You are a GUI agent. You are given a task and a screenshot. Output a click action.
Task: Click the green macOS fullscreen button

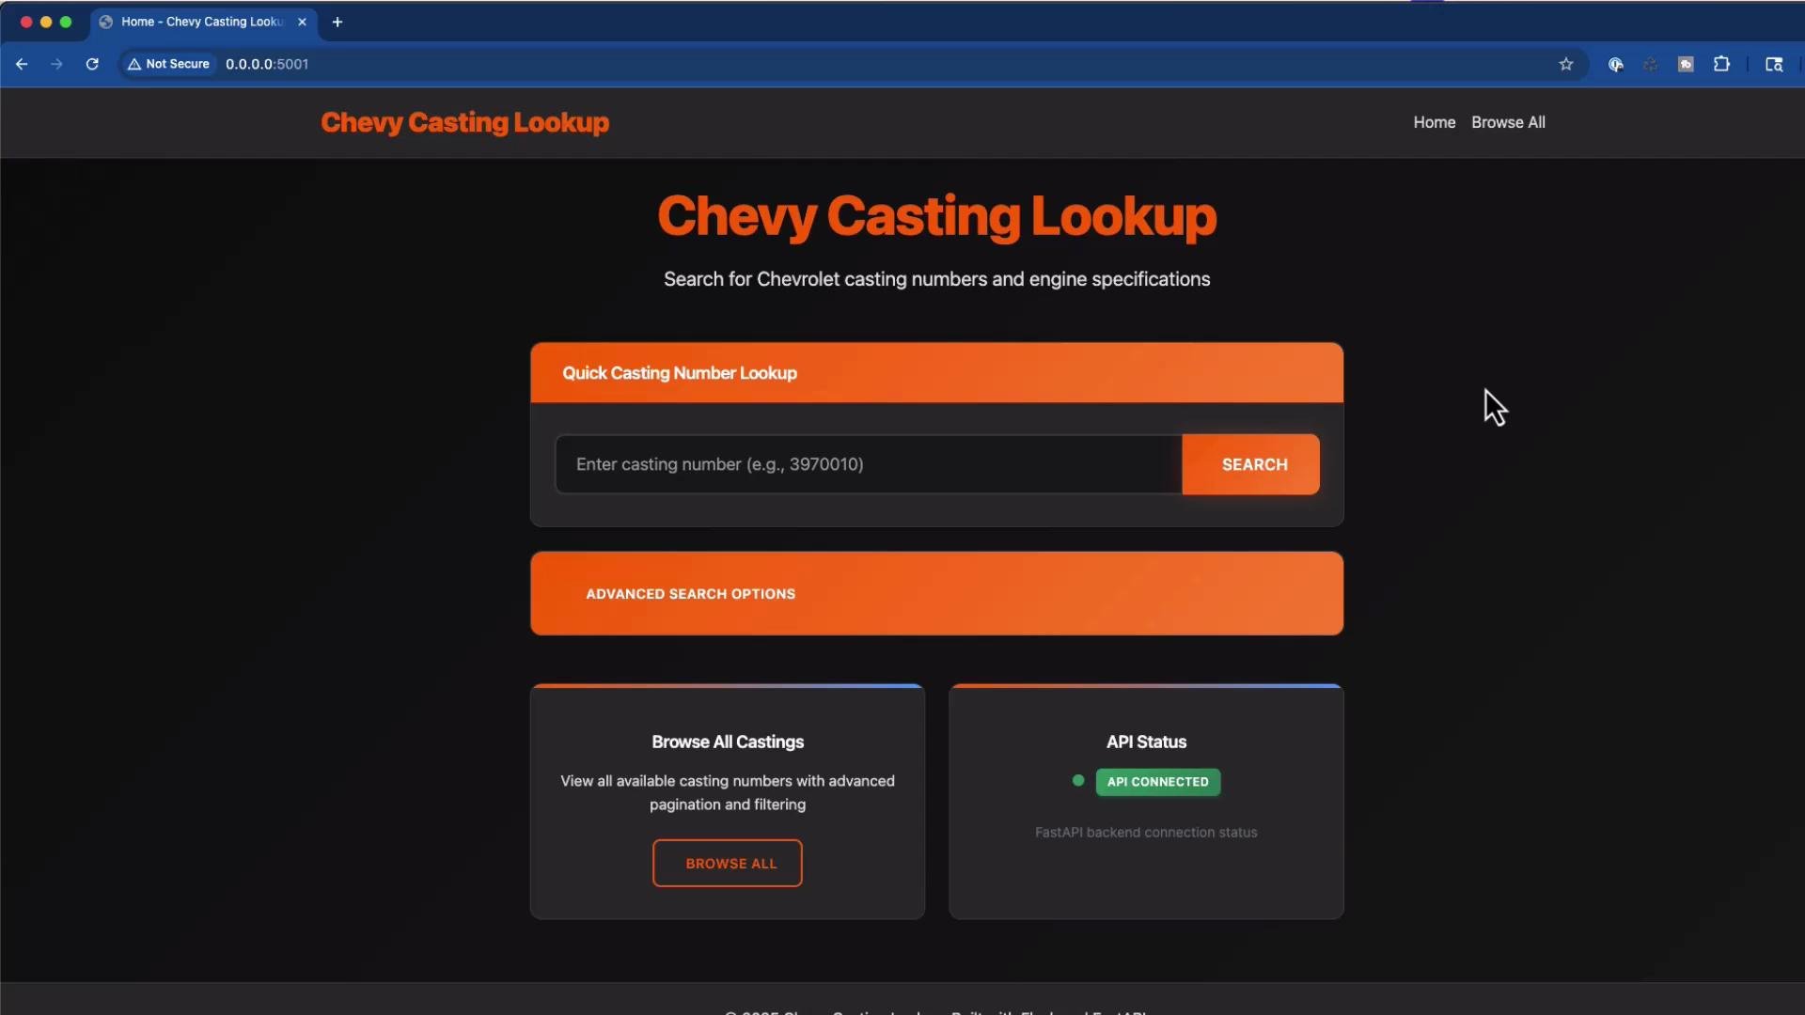point(66,22)
